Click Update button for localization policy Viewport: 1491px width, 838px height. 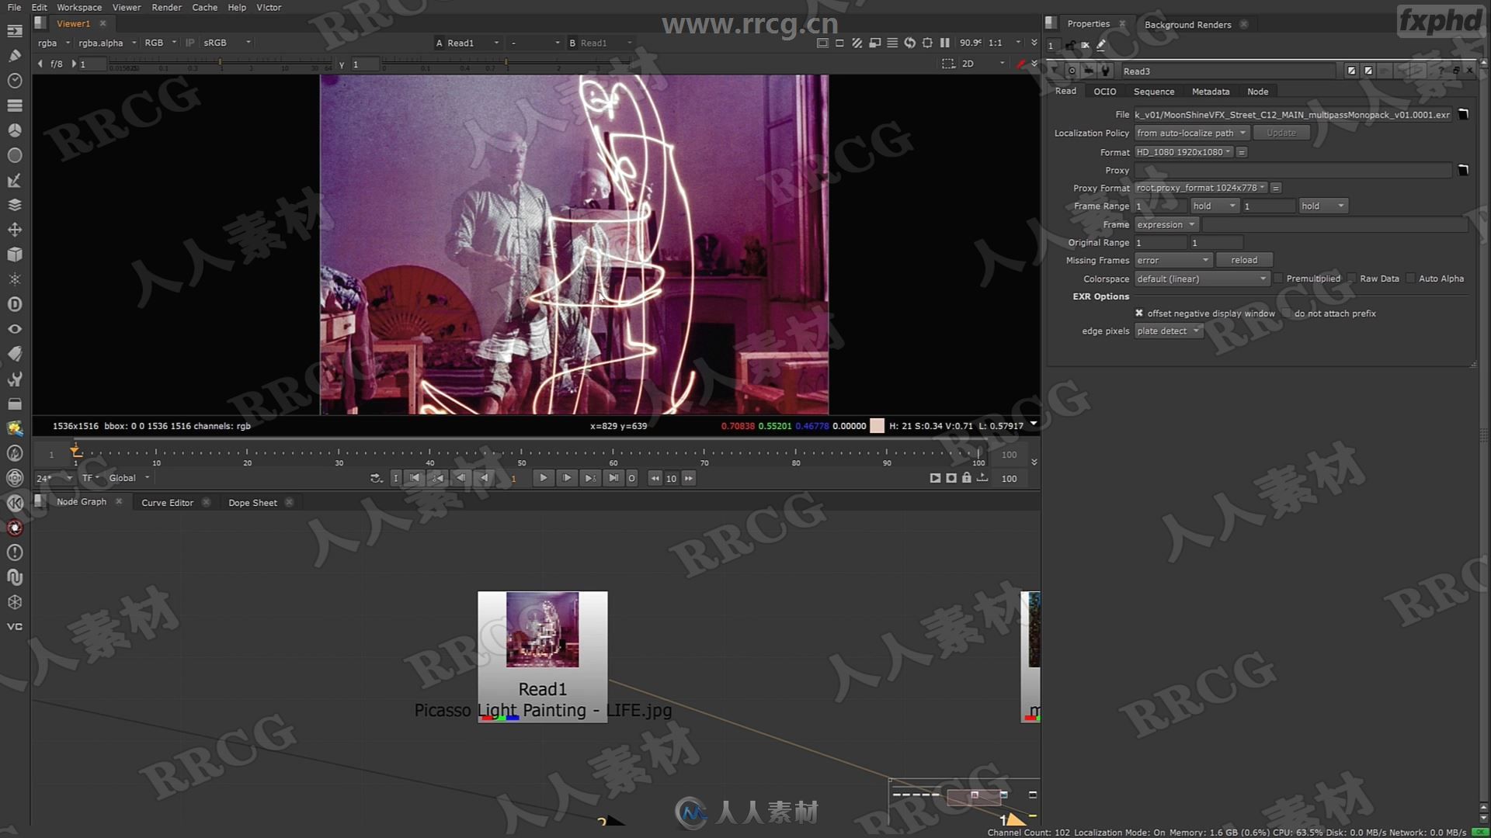point(1280,133)
